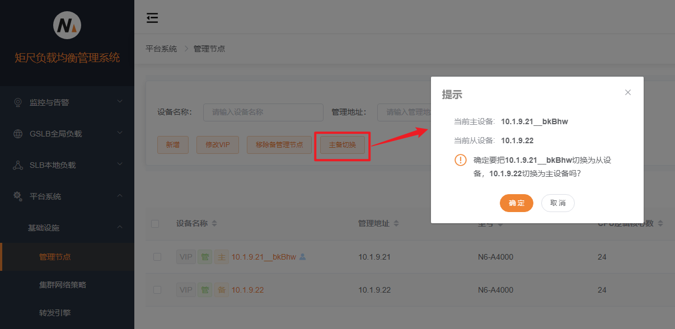Toggle the select-all checkbox in table header
675x329 pixels.
pyautogui.click(x=155, y=224)
